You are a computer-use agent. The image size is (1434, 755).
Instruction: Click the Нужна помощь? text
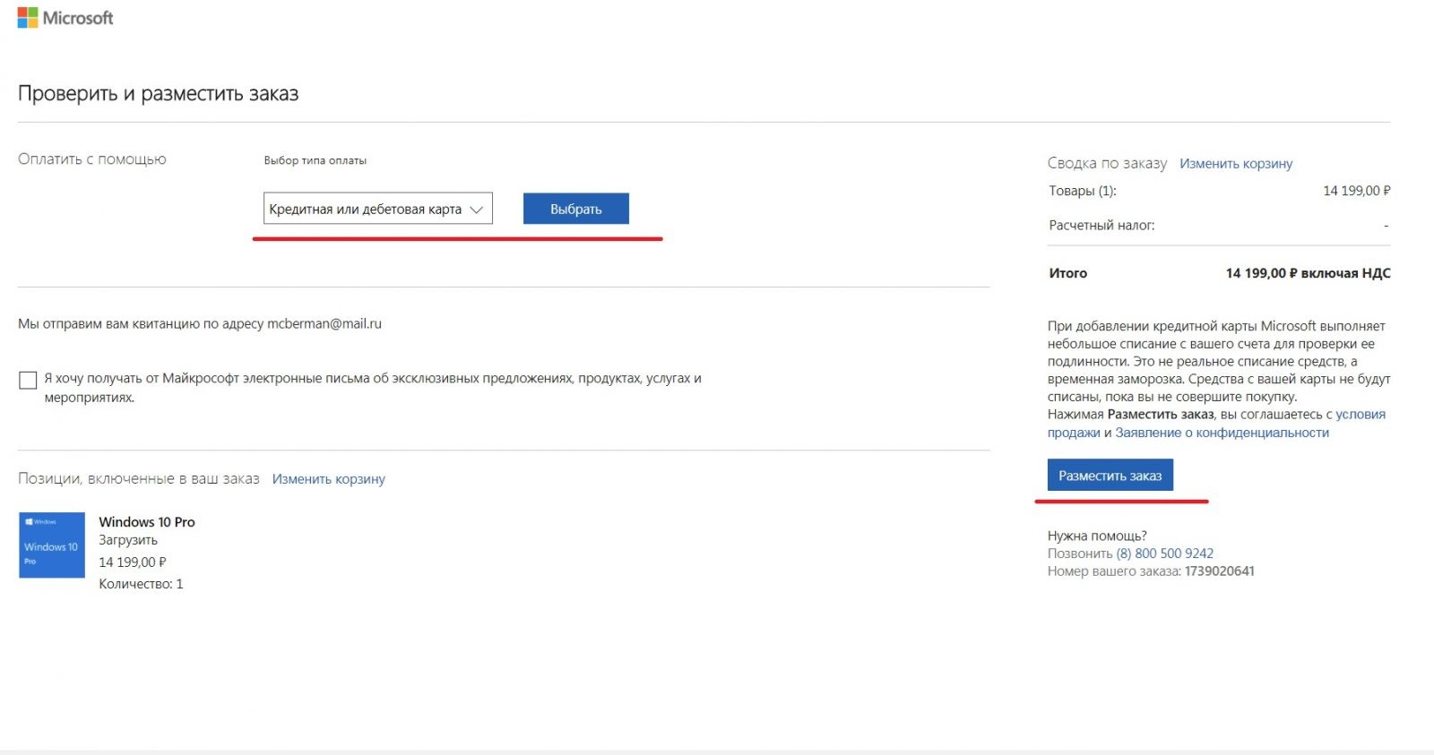(1097, 536)
